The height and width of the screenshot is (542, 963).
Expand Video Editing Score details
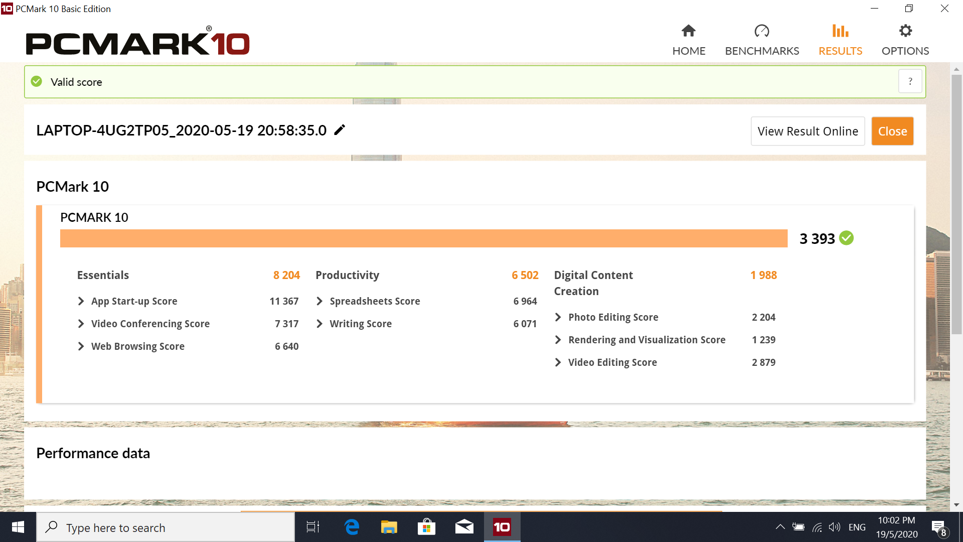pos(558,362)
